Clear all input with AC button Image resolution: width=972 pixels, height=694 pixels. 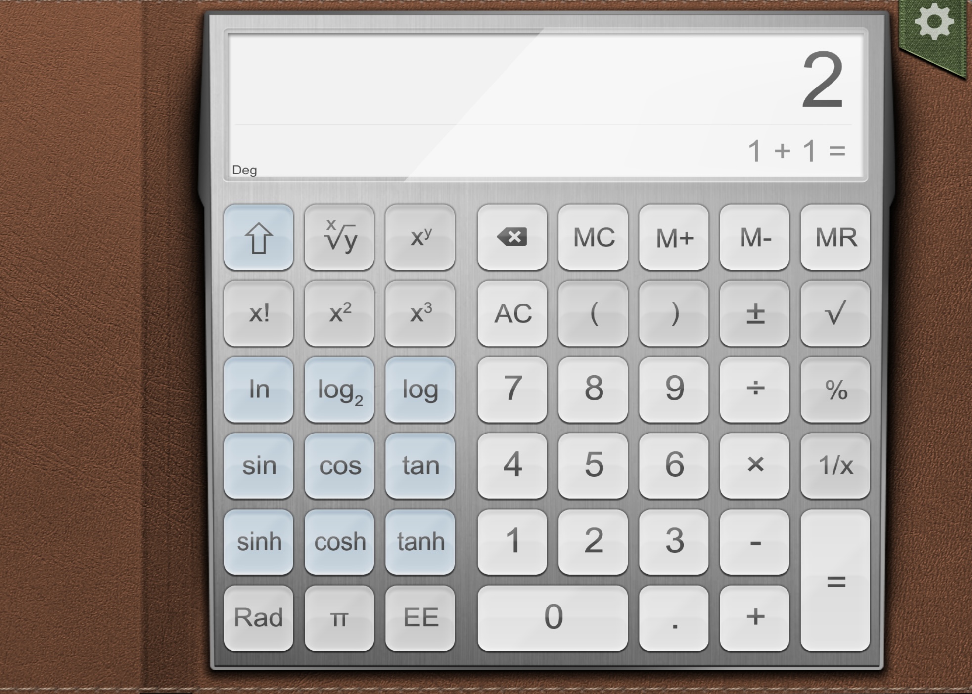[x=513, y=313]
